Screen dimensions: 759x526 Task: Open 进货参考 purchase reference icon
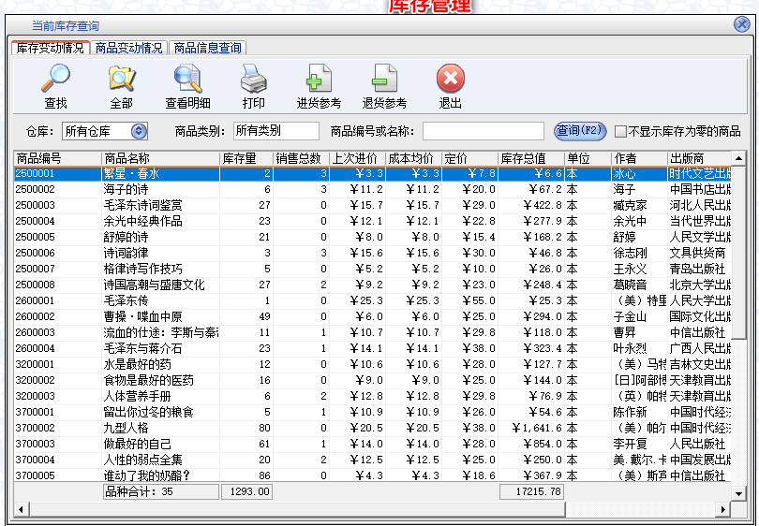coord(319,79)
